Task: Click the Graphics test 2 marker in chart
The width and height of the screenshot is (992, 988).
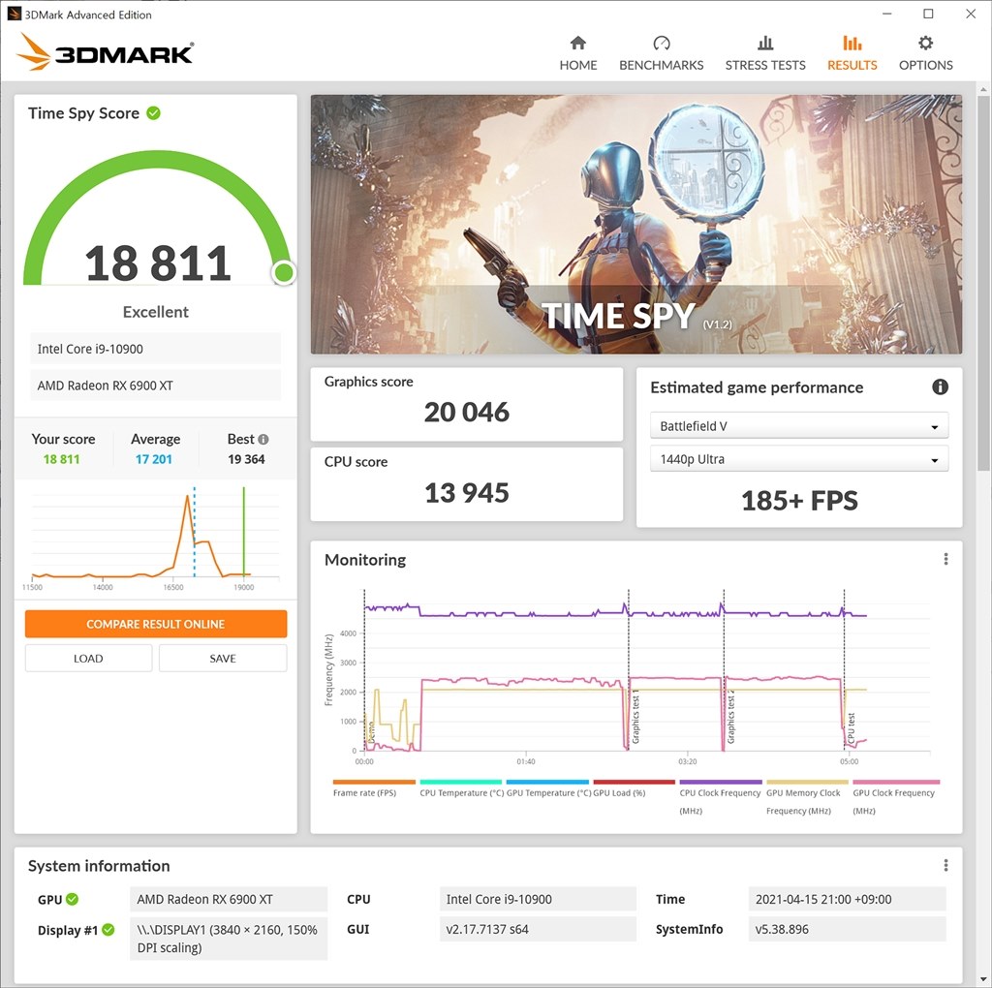Action: [730, 717]
